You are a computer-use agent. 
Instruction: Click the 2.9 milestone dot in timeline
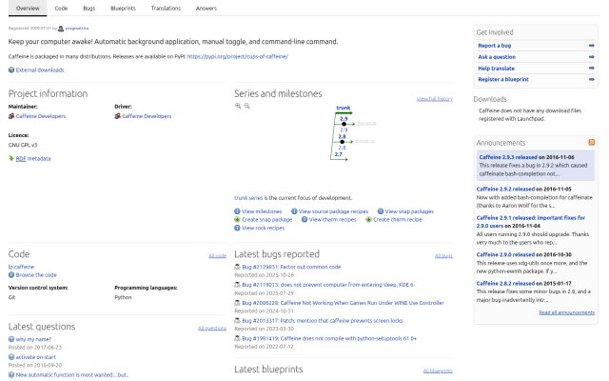pos(344,124)
